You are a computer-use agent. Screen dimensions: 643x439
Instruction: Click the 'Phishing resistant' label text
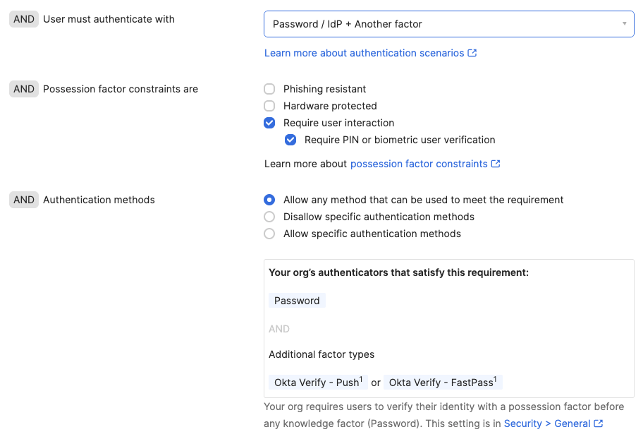[x=324, y=89]
